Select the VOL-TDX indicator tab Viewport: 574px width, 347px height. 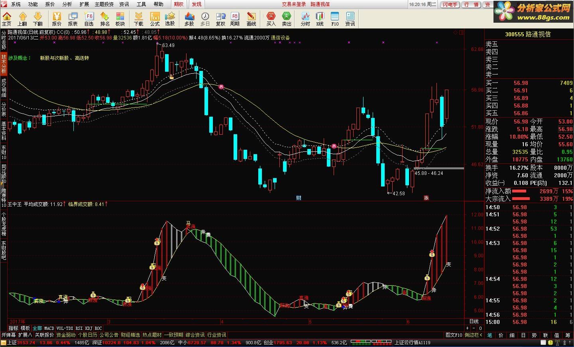[x=65, y=328]
